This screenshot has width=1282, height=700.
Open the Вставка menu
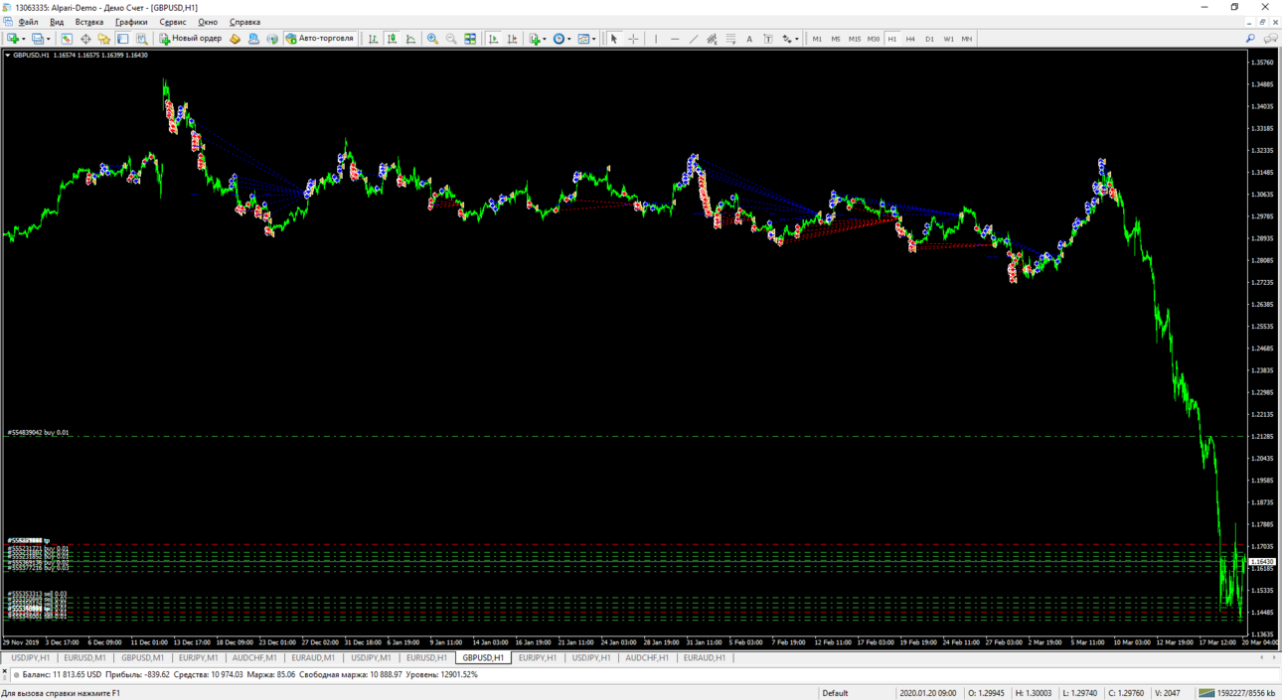[88, 22]
